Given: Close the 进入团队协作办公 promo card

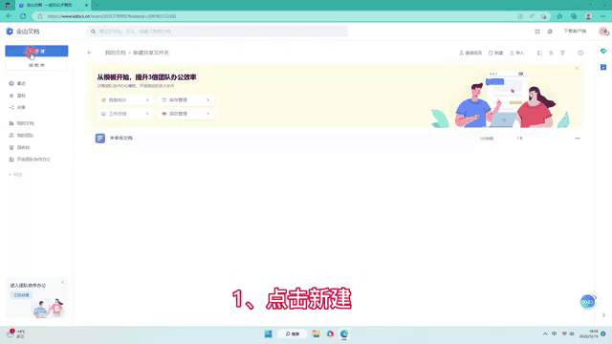Looking at the screenshot, I should tap(62, 282).
